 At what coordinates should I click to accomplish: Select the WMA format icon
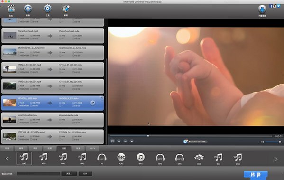click(x=238, y=157)
